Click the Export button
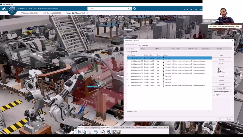The image size is (243, 137). pyautogui.click(x=221, y=80)
